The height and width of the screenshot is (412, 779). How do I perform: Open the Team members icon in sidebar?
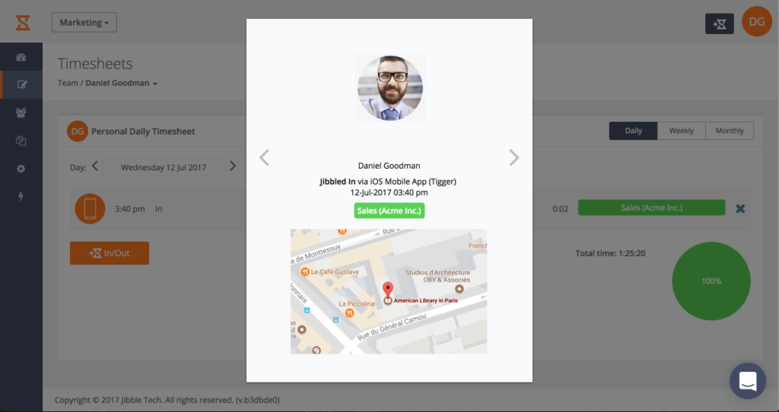tap(21, 113)
